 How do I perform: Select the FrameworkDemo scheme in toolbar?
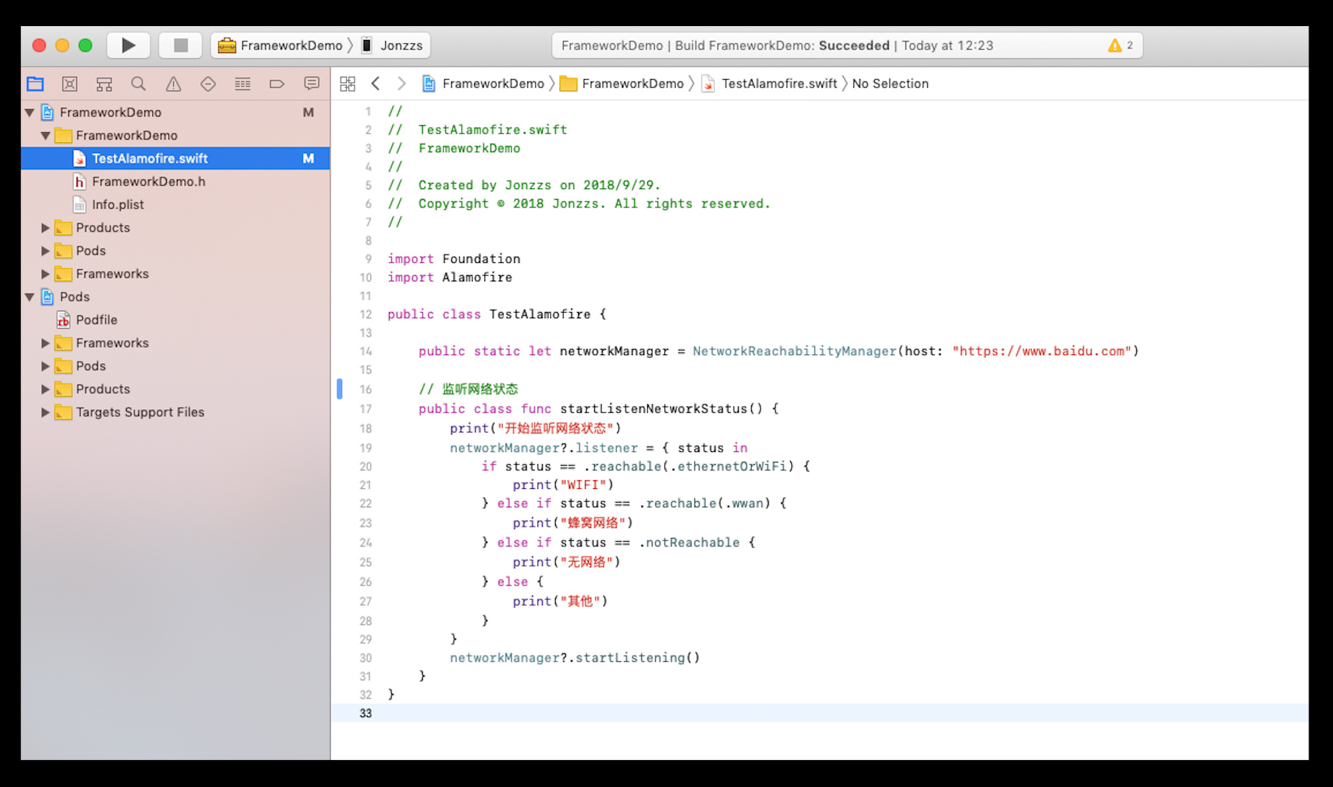point(281,45)
